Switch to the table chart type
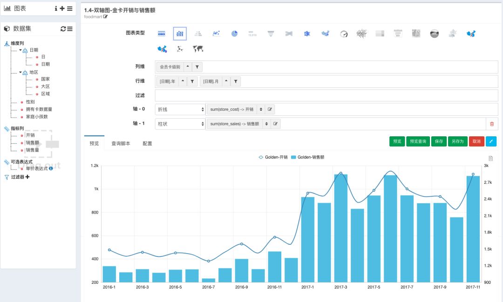This screenshot has height=302, width=503. [161, 33]
